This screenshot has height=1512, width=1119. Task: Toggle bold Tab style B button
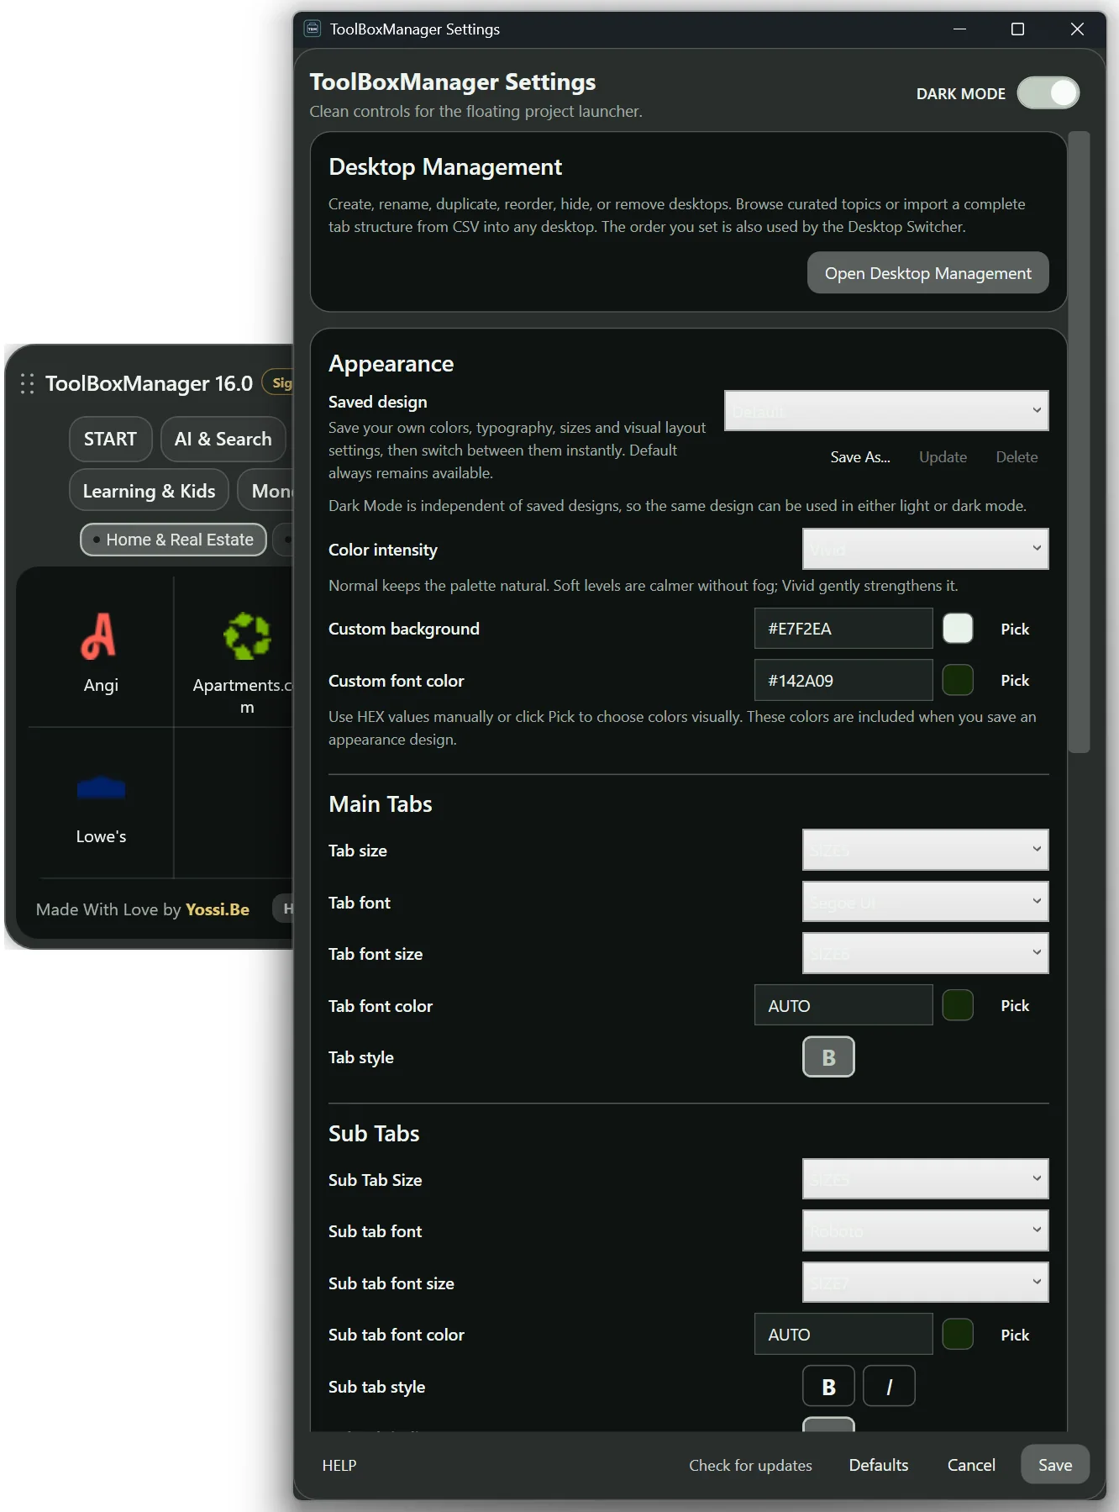[828, 1057]
